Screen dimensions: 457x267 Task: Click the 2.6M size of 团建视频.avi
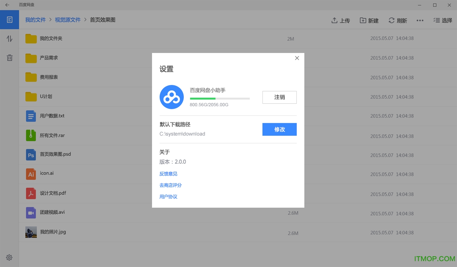293,213
